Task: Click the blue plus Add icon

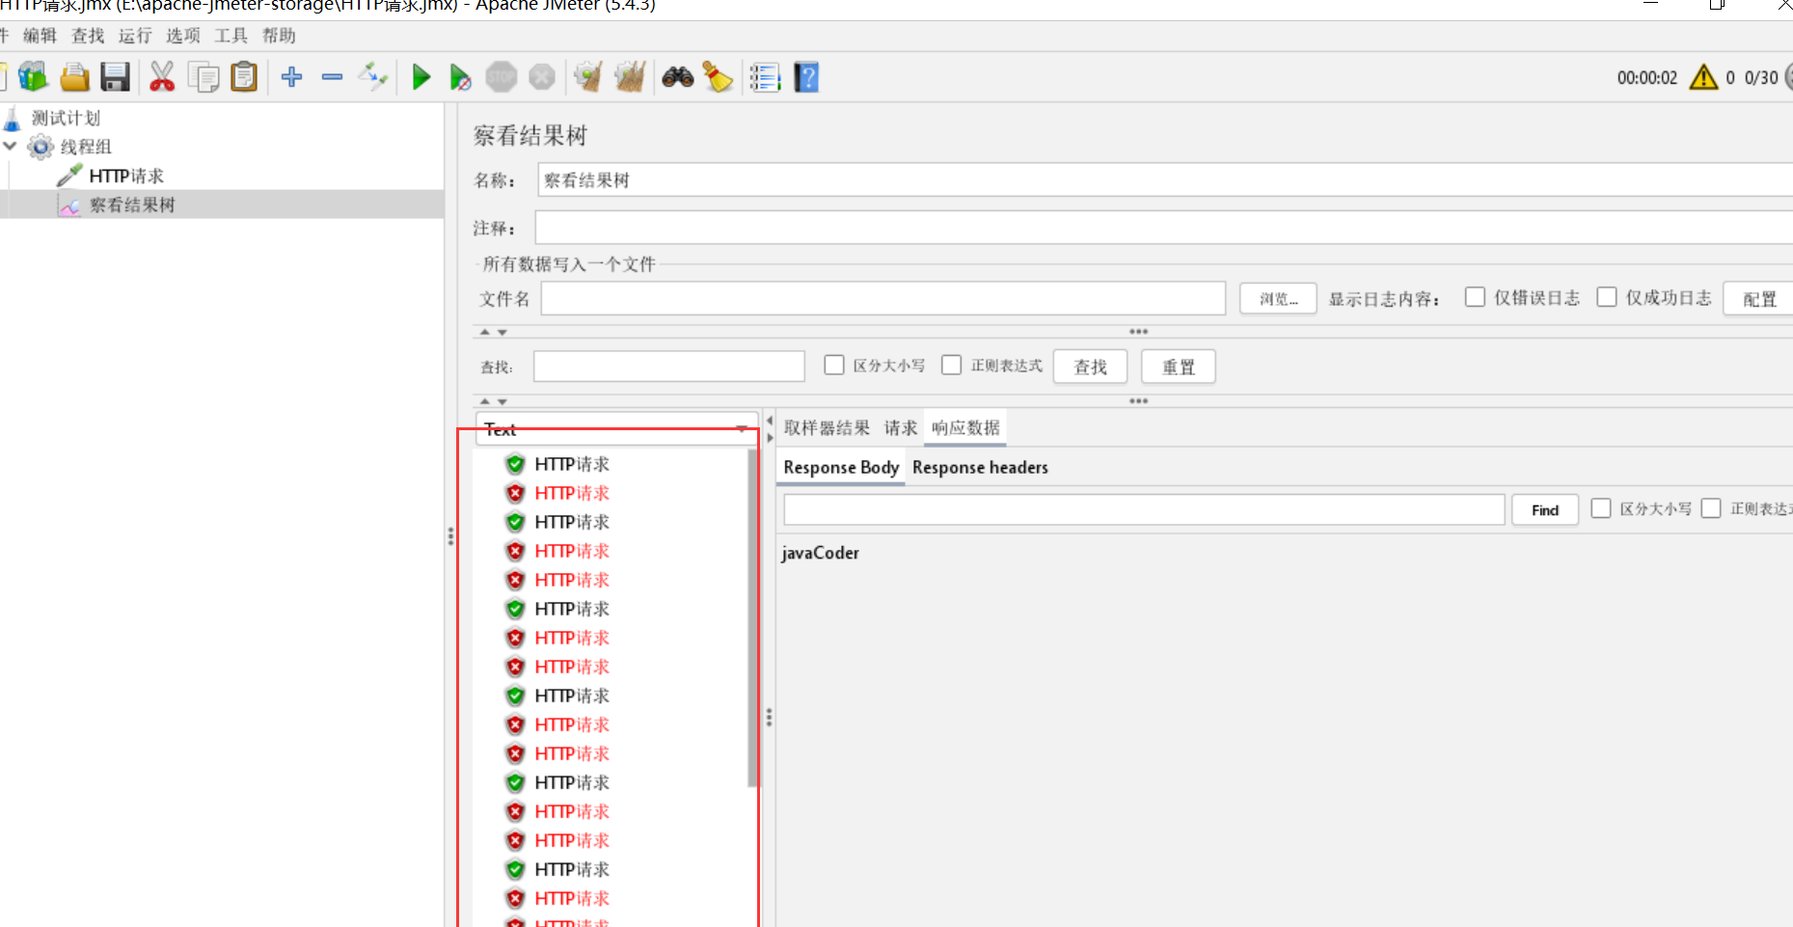Action: pos(292,77)
